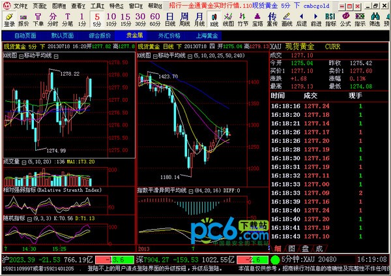Switch to 分时 intraday chart
This screenshot has width=391, height=276.
tap(53, 20)
